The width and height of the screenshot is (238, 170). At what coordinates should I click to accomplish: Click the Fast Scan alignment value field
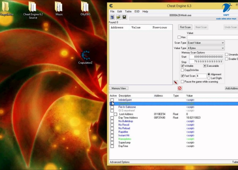(201, 76)
